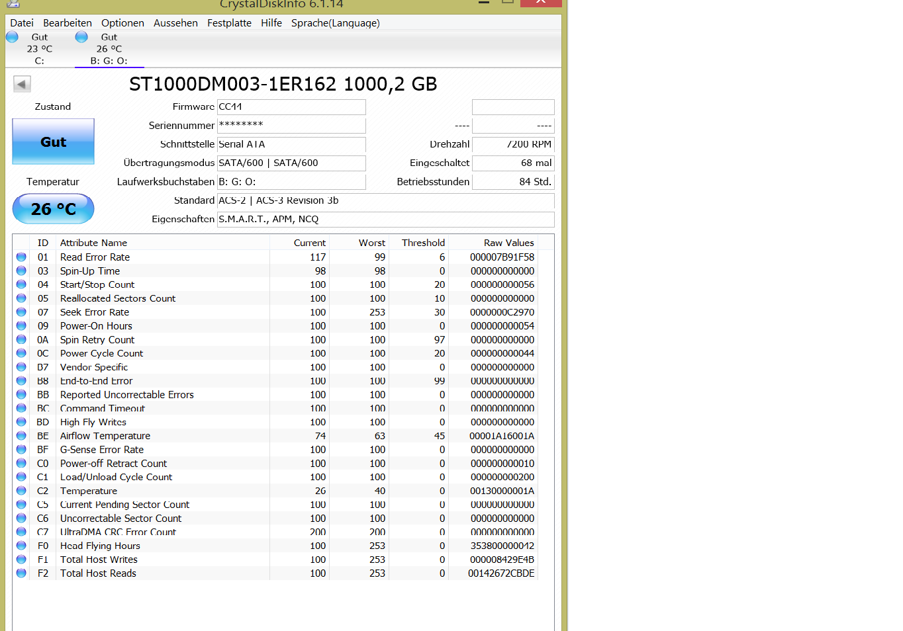903x631 pixels.
Task: Click the Current column header
Action: point(310,243)
